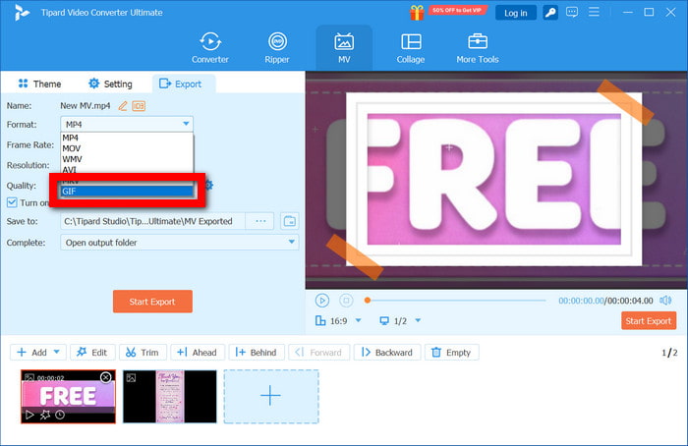
Task: Click the preview progress slider
Action: 456,301
